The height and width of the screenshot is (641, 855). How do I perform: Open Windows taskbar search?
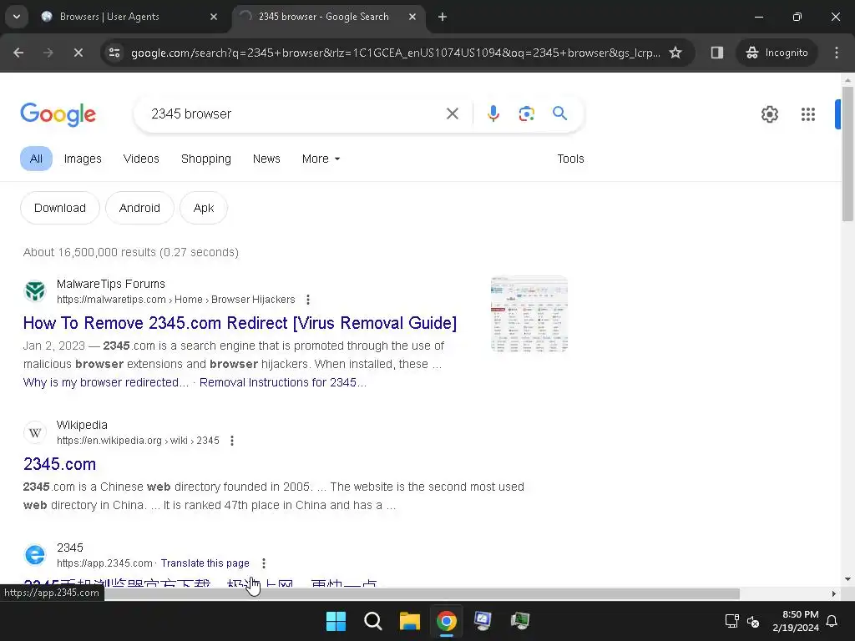click(373, 621)
